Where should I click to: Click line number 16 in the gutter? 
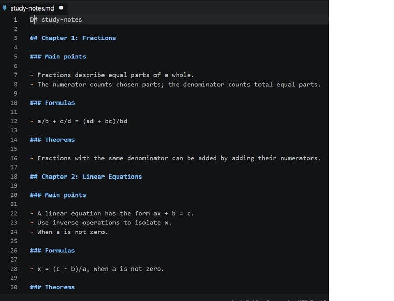(x=14, y=158)
